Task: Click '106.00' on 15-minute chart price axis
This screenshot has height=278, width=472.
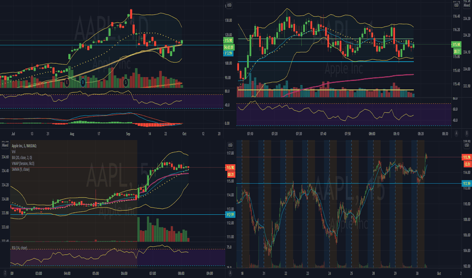Action: click(467, 235)
